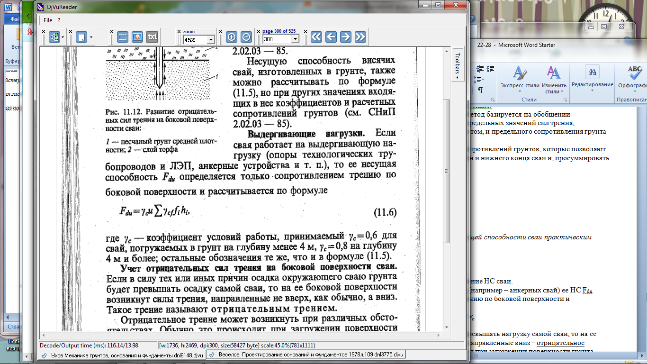Open the zoom 45% combo box

click(x=199, y=40)
